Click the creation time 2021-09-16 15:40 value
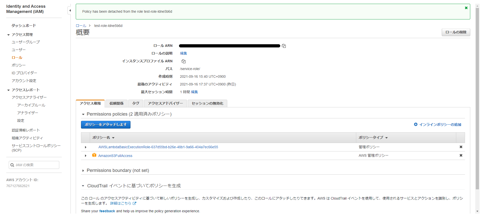480x214 pixels. pyautogui.click(x=203, y=76)
